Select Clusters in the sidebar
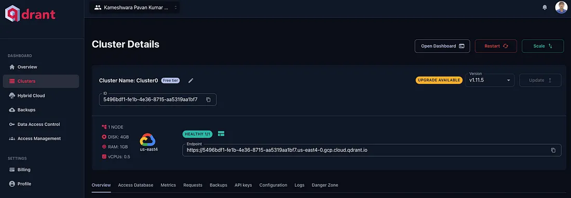571x198 pixels. pyautogui.click(x=41, y=81)
